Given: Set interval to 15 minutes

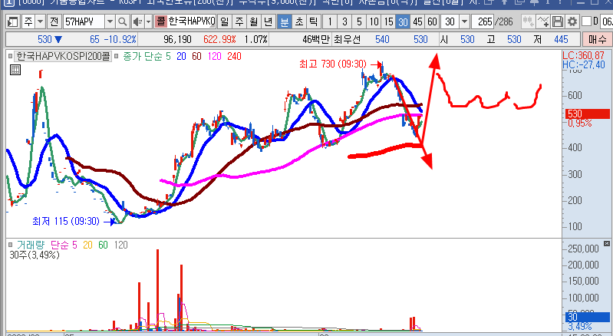Looking at the screenshot, I should click(388, 21).
